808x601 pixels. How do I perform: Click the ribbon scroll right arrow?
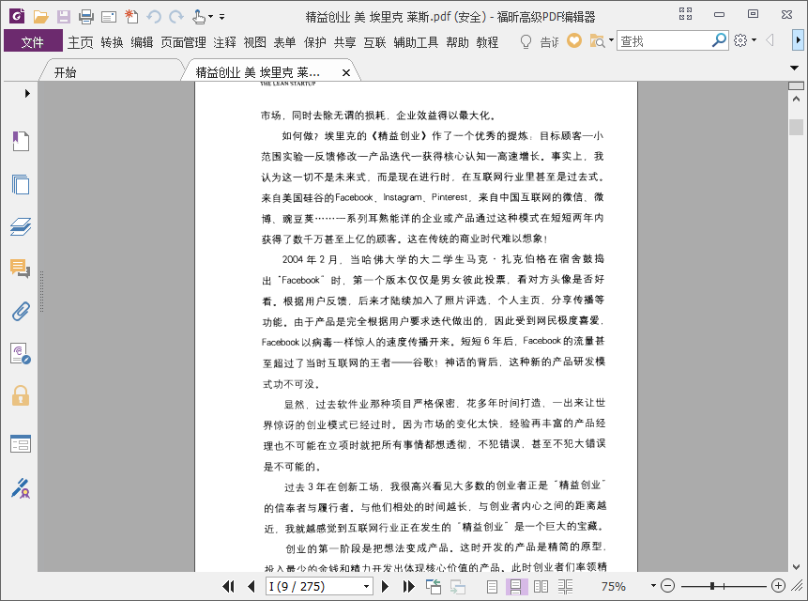click(799, 39)
